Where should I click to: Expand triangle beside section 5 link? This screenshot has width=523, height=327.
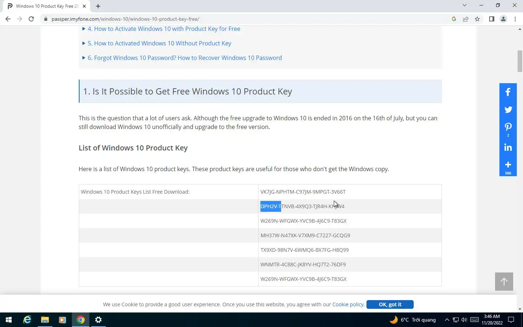[x=84, y=43]
